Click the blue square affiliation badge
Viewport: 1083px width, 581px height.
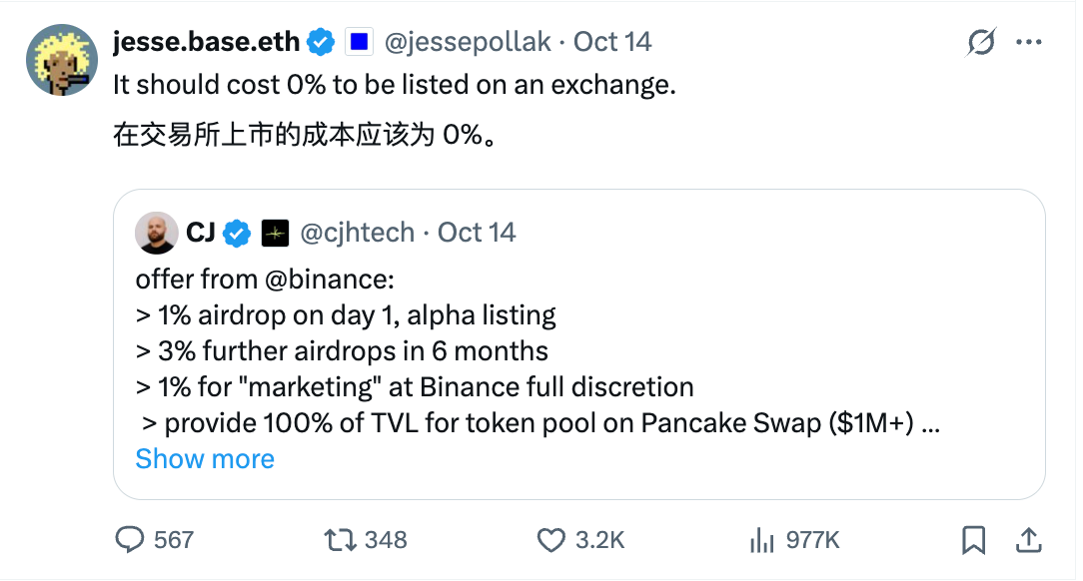pyautogui.click(x=359, y=42)
